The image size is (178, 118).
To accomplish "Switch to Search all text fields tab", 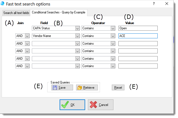I will pos(16,13).
